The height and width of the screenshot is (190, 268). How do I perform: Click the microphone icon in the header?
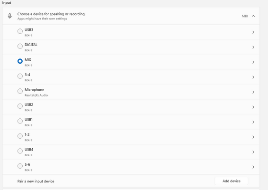10,16
